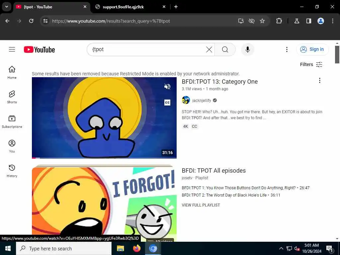Screen dimensions: 340x255
Task: Show hidden system tray icons
Action: pos(281,248)
